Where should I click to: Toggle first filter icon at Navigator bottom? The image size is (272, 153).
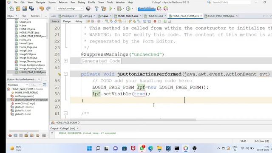[10, 136]
